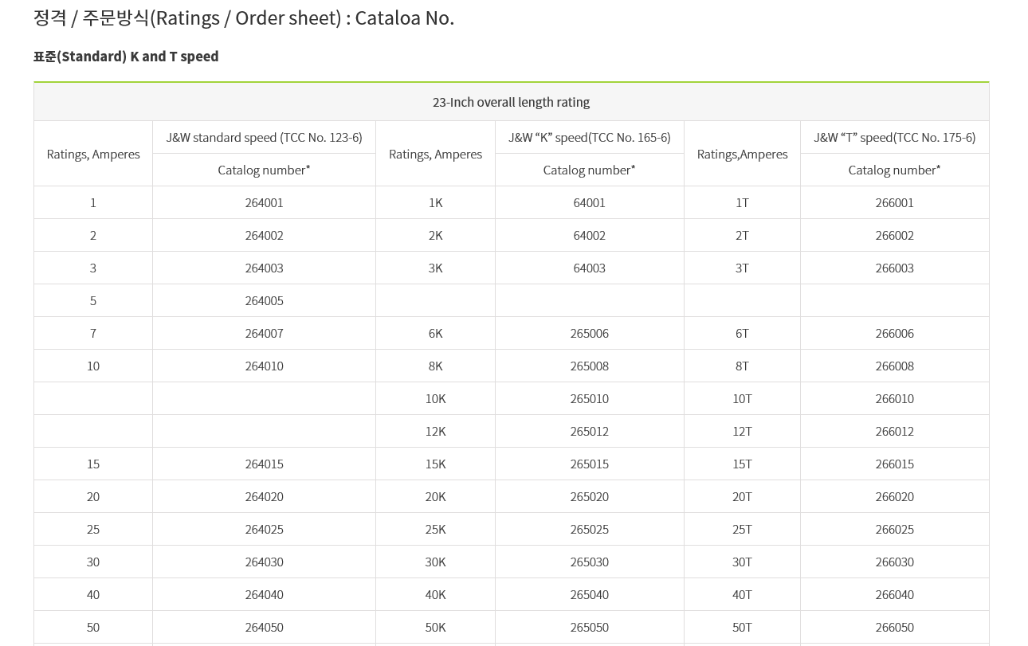The image size is (1028, 646).
Task: Click the "Standard K and T speed" subheading
Action: pos(126,57)
